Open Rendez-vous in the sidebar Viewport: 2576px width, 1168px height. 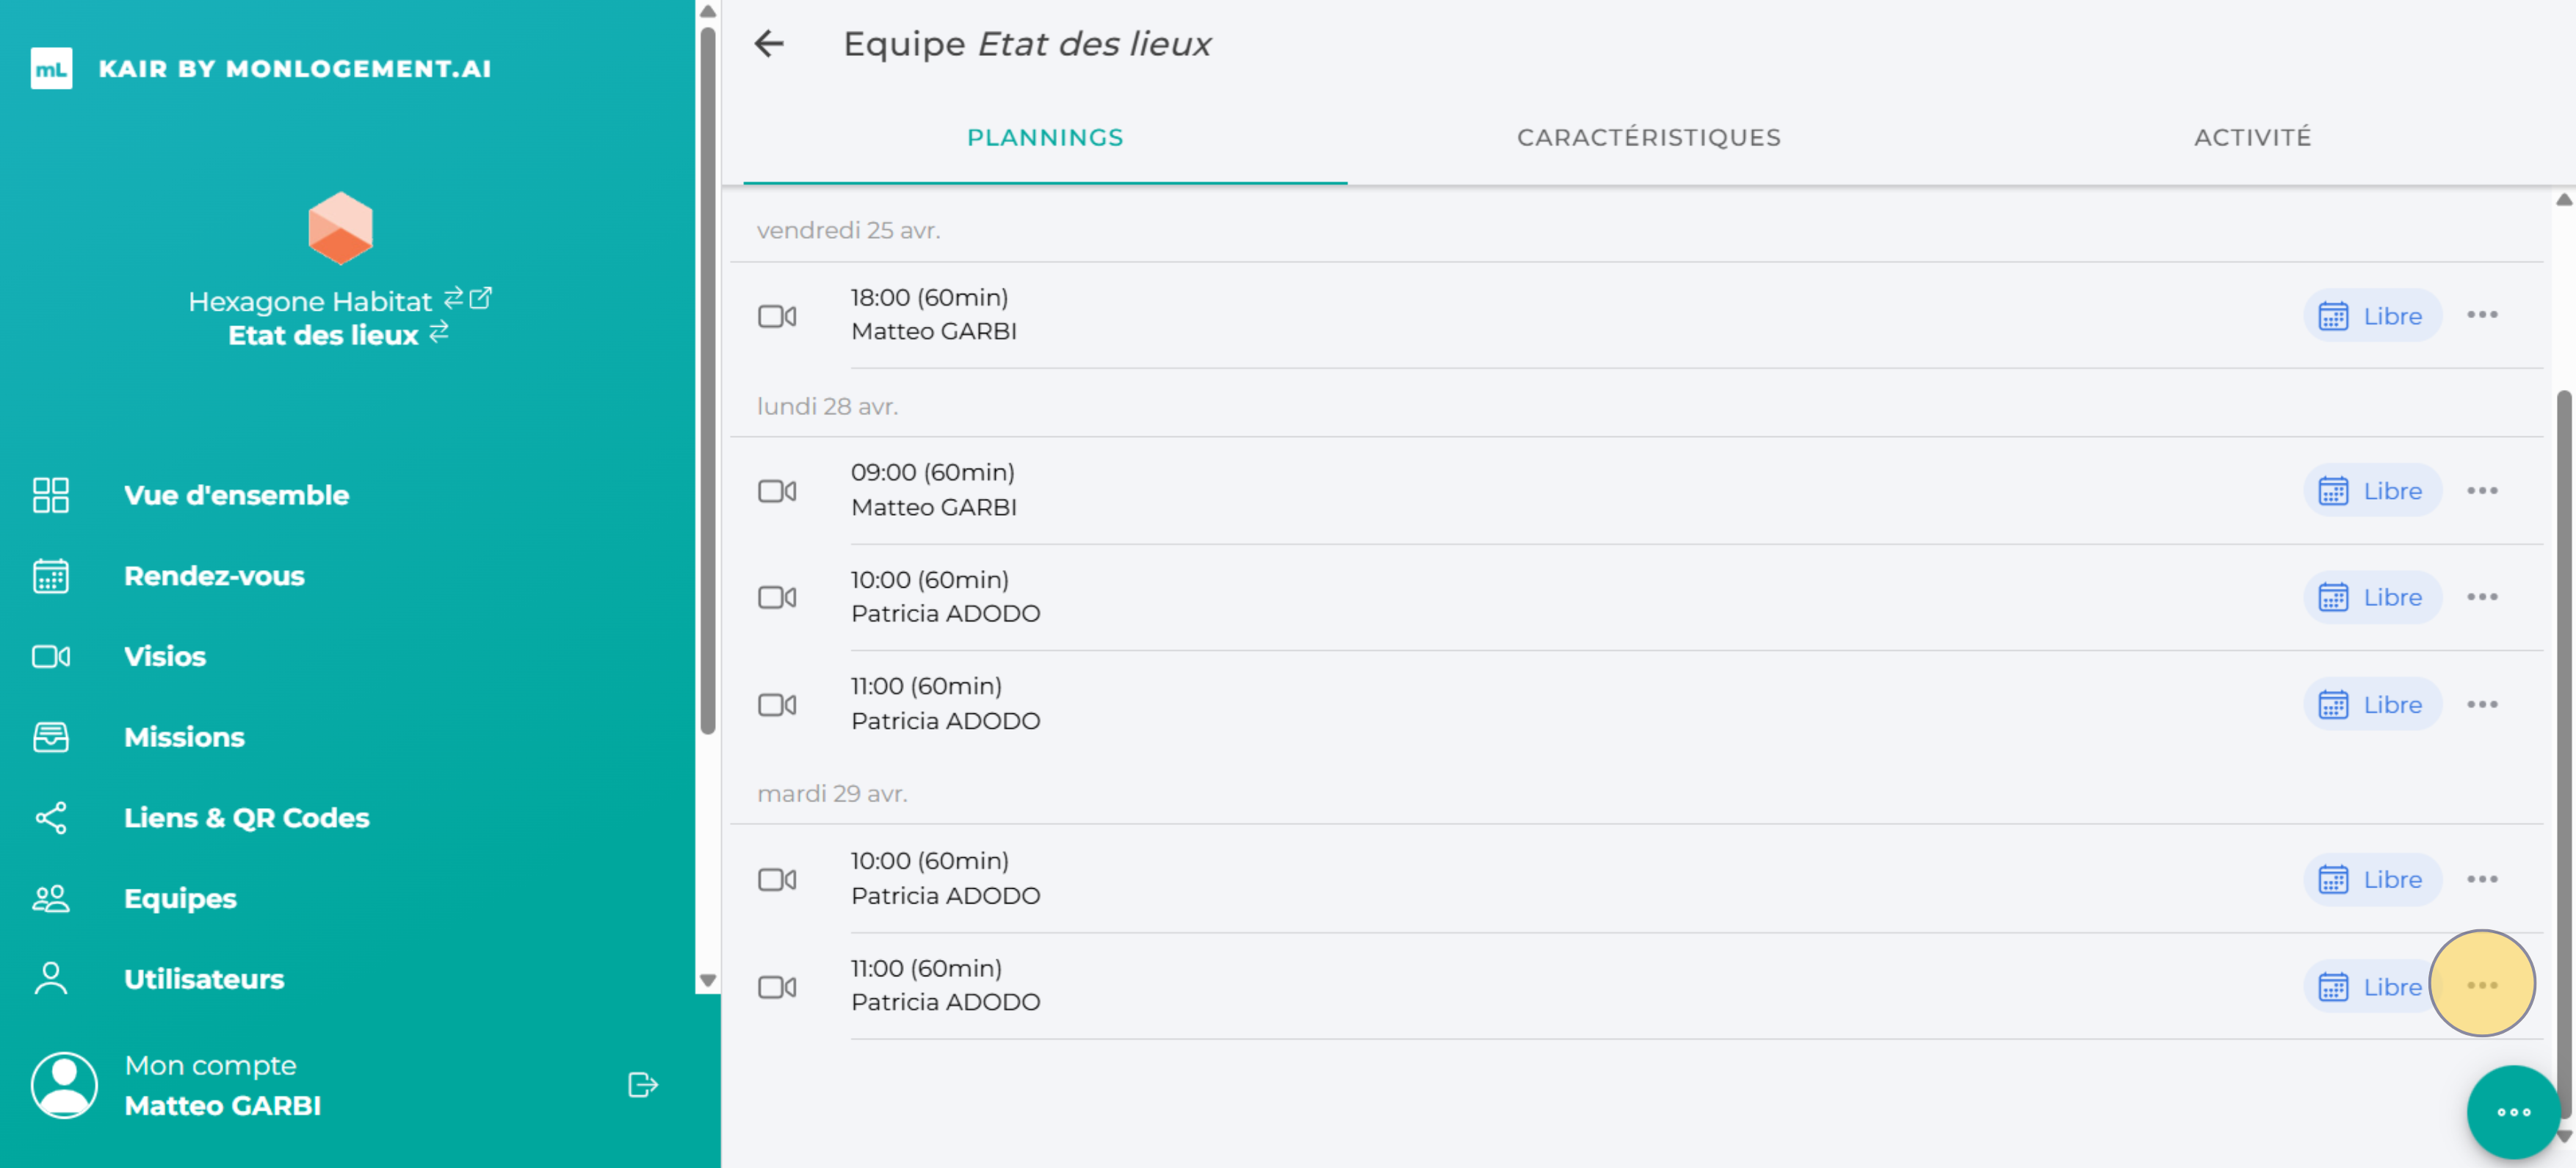(214, 576)
